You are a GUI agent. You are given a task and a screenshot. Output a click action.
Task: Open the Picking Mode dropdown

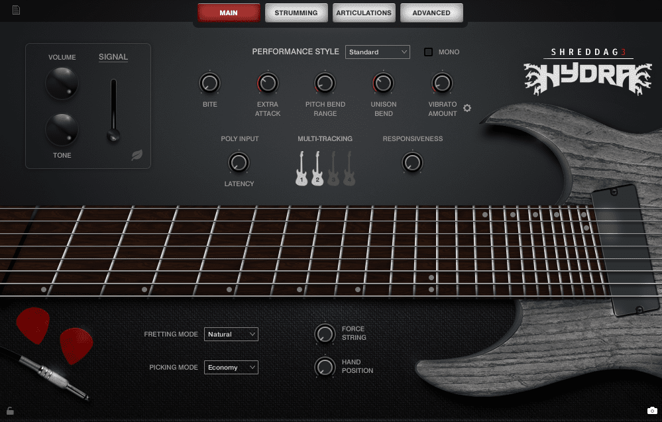click(231, 368)
